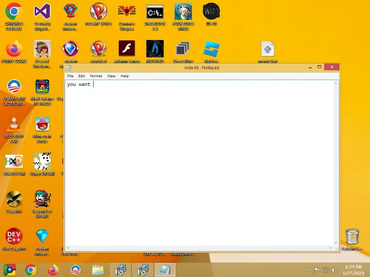Open the Format menu in Notepad

96,76
